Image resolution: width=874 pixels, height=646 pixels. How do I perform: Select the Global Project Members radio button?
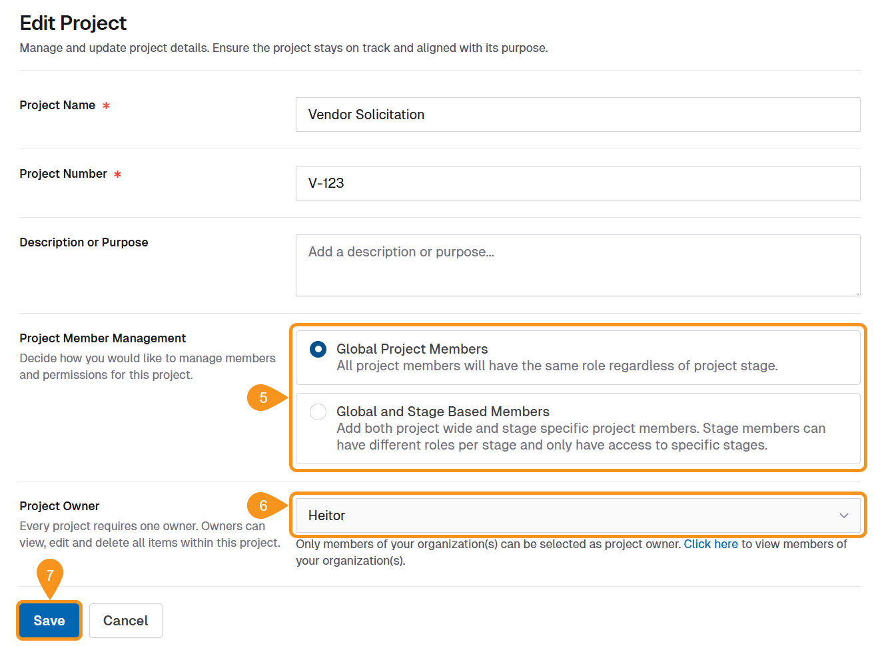coord(318,349)
